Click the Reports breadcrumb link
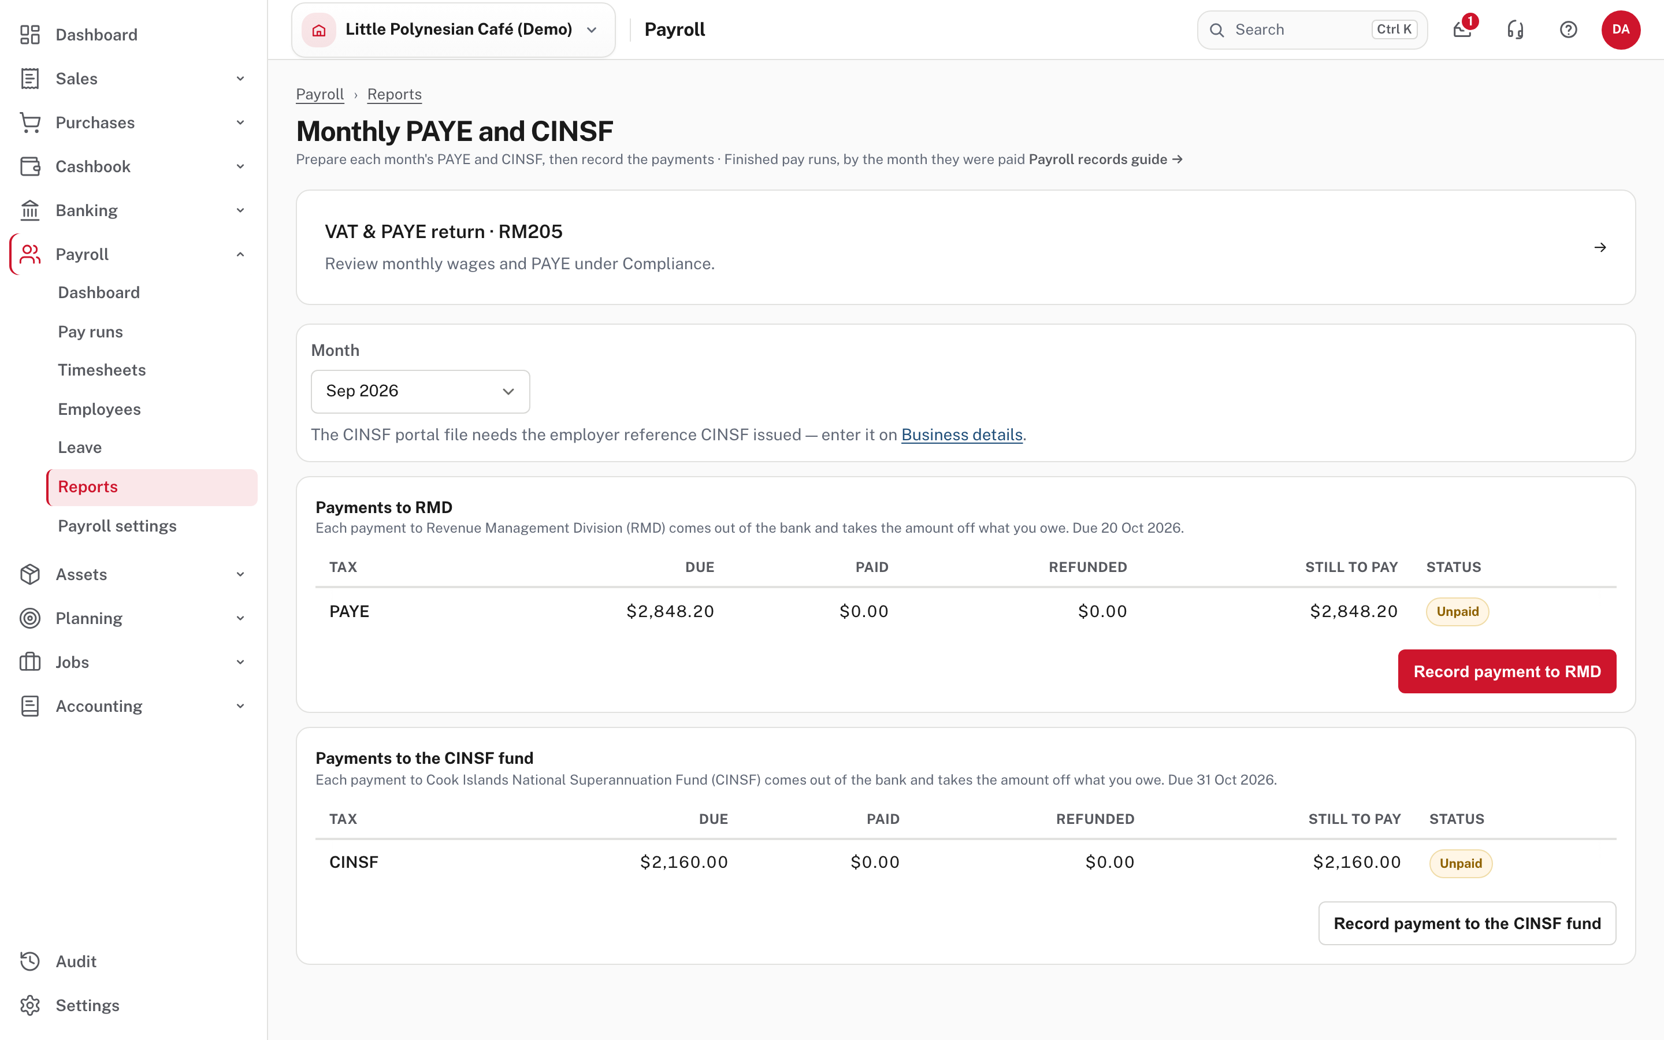This screenshot has width=1664, height=1040. (394, 94)
